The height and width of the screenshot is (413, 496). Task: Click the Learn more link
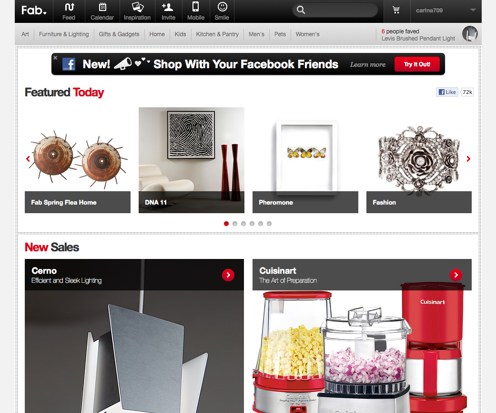[367, 64]
